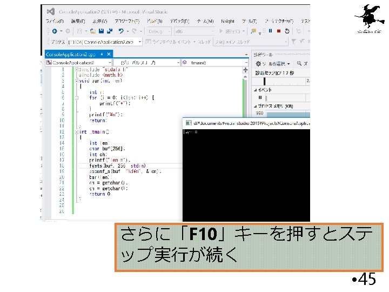This screenshot has width=389, height=292.
Task: Click the Save All toolbar icon
Action: (110, 31)
